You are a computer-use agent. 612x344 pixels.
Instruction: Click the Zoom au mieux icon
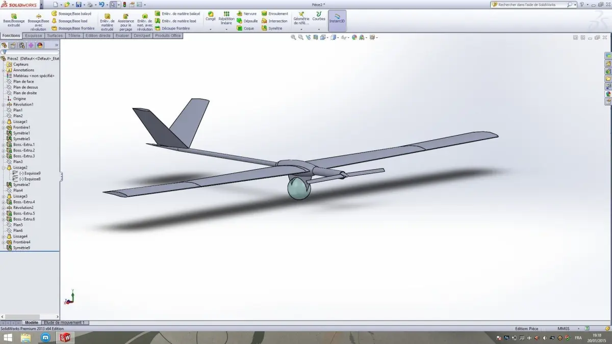pyautogui.click(x=293, y=37)
